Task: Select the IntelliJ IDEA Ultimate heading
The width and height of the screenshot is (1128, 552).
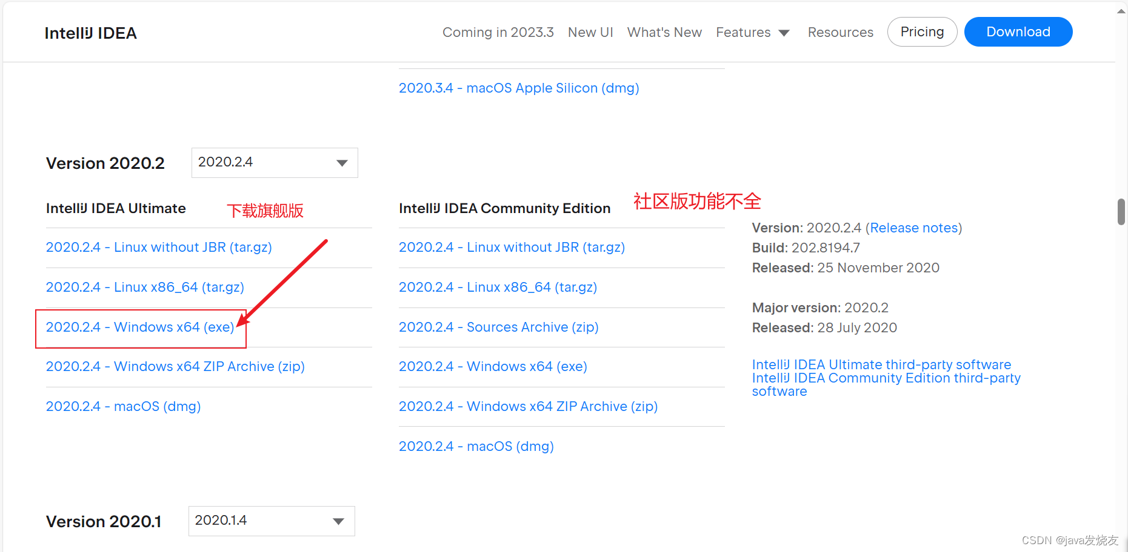Action: 116,208
